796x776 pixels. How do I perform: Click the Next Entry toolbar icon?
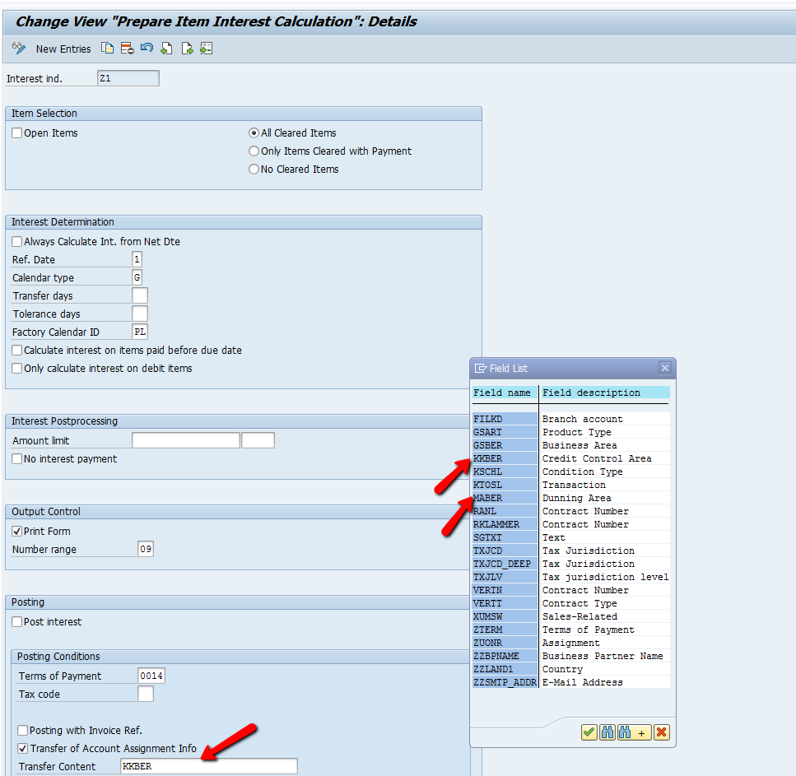point(186,49)
